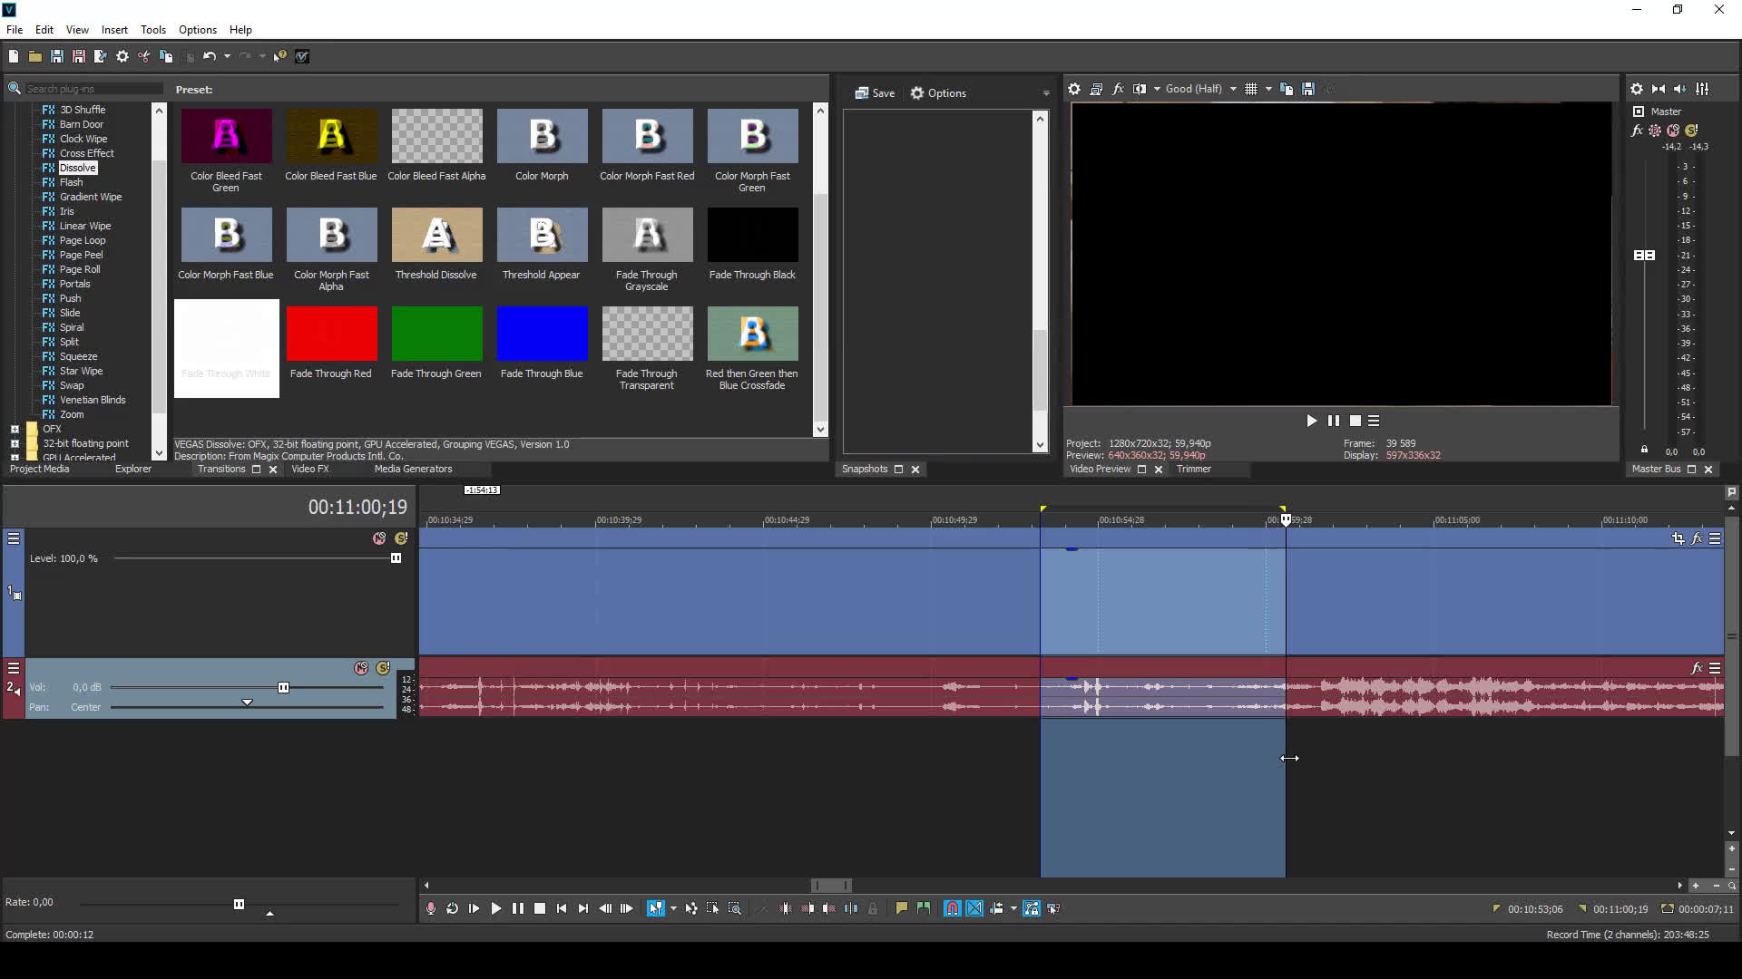The image size is (1742, 979).
Task: Select the Selection Edit tool
Action: click(x=713, y=908)
